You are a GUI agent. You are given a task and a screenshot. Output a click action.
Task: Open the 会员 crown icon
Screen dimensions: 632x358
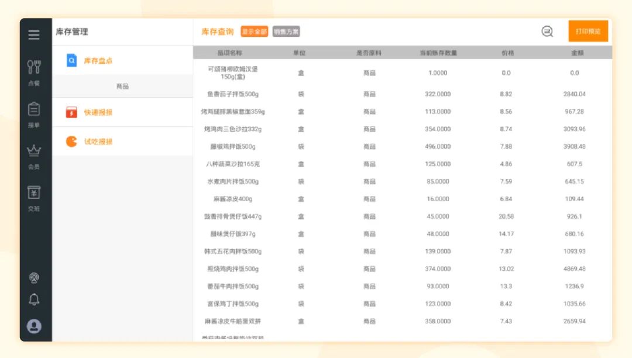(34, 150)
